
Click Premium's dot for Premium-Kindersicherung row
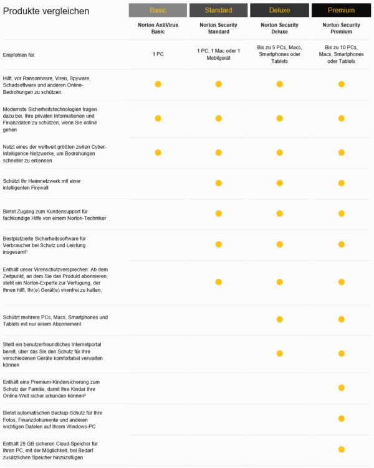341,387
